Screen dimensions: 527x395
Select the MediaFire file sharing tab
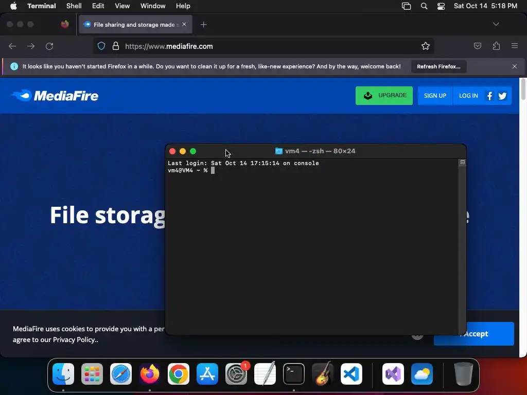point(135,25)
